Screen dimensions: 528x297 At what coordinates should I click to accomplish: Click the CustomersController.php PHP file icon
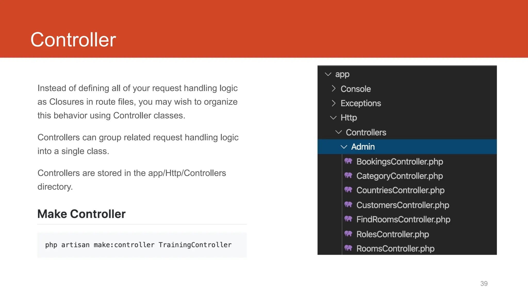pos(348,205)
